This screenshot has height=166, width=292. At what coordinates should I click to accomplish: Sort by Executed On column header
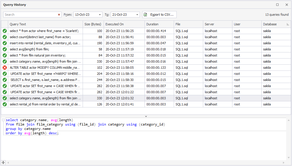click(x=124, y=24)
